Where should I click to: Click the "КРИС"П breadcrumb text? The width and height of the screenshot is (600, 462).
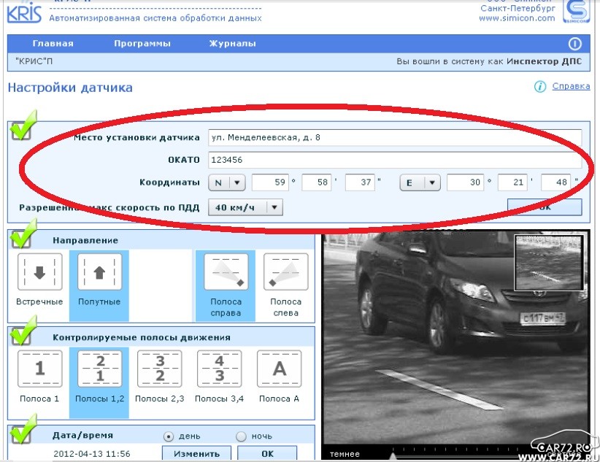coord(34,61)
